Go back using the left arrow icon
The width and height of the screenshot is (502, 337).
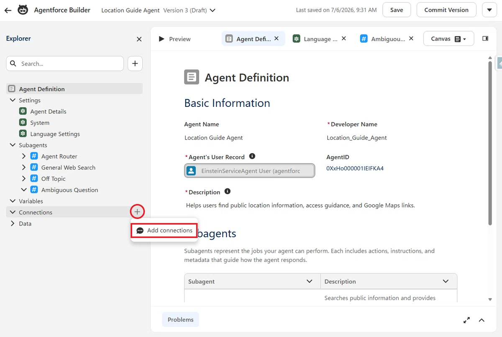tap(8, 10)
